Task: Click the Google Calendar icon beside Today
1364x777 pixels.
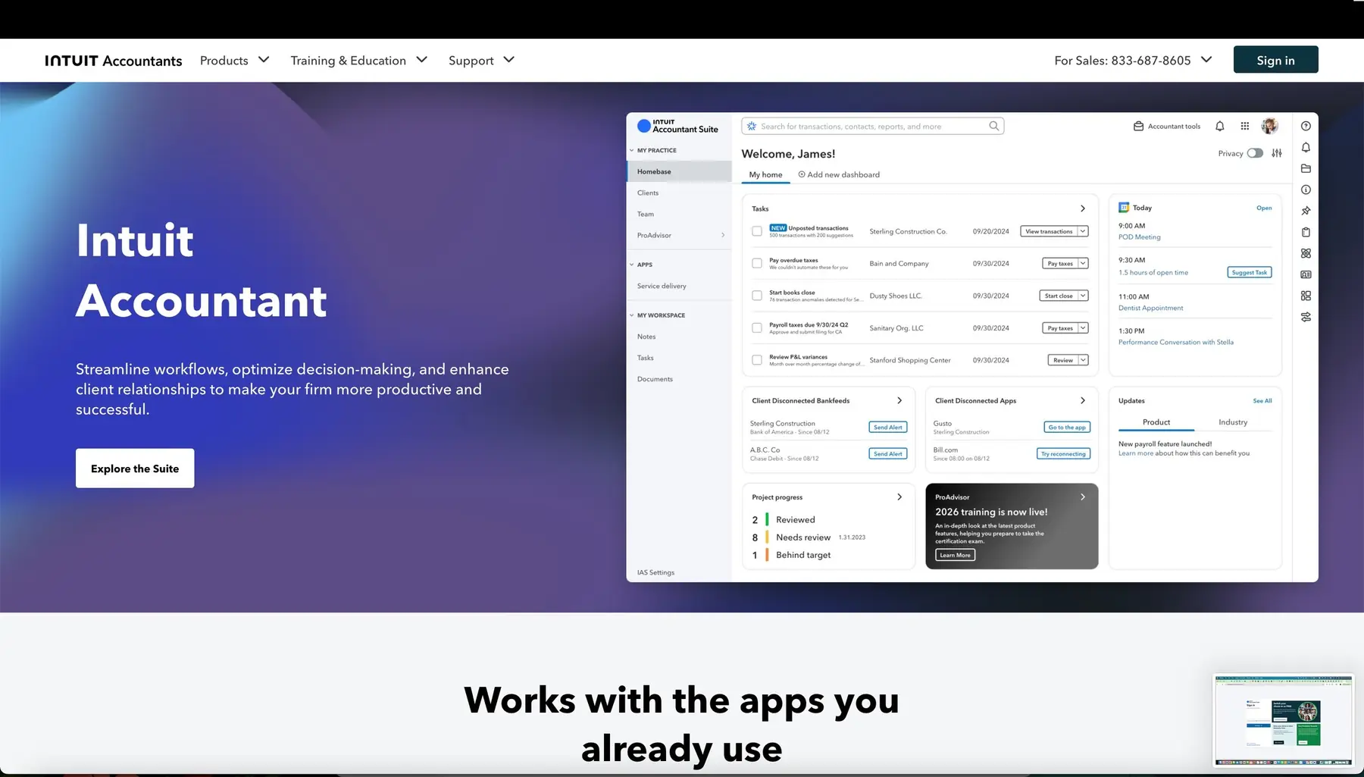Action: (1124, 208)
